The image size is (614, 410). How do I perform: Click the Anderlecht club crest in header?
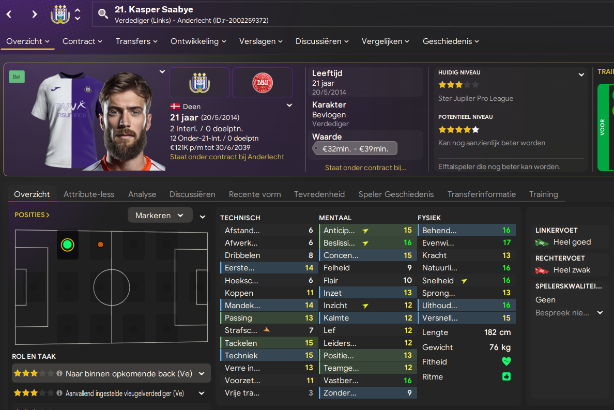click(60, 14)
